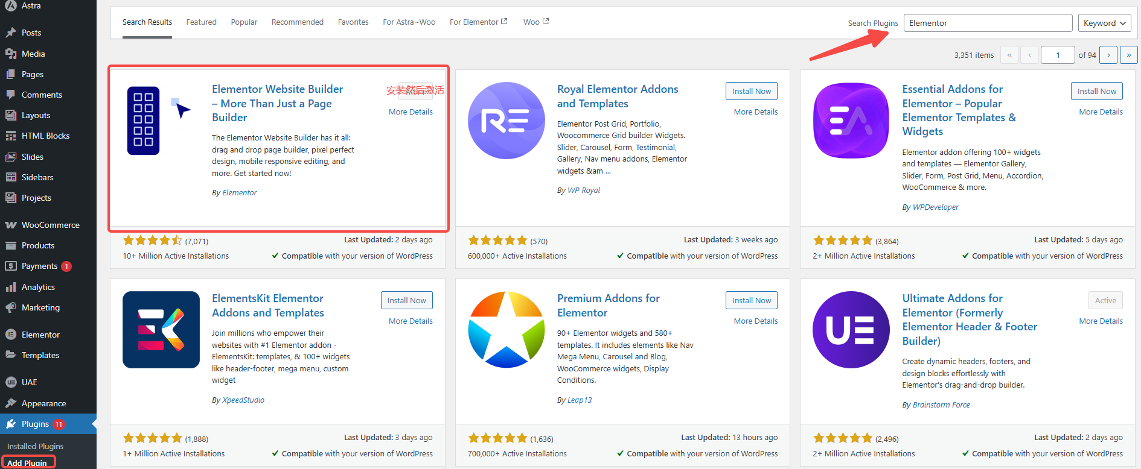
Task: Open the Keyword search type dropdown
Action: coord(1105,23)
